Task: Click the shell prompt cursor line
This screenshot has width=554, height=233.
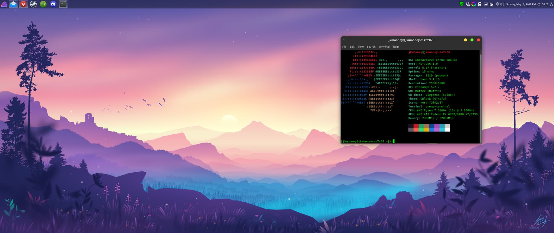Action: point(368,141)
